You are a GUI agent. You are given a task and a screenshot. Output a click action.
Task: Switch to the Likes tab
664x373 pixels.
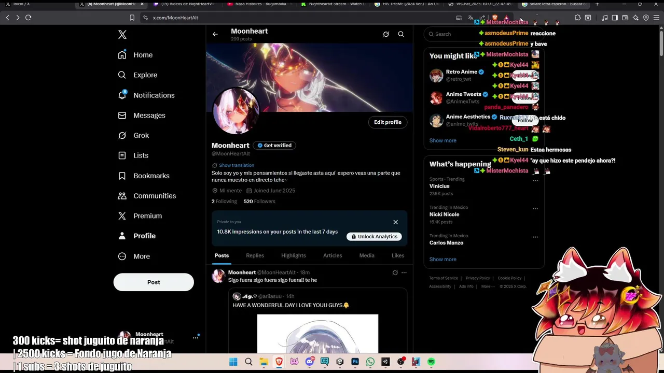tap(398, 255)
